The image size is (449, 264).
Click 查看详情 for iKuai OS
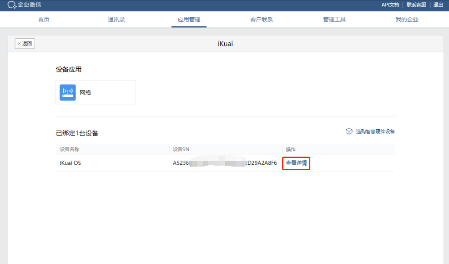coord(296,163)
